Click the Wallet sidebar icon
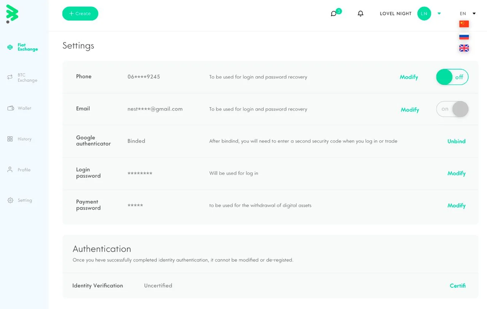Image resolution: width=487 pixels, height=309 pixels. (x=11, y=108)
